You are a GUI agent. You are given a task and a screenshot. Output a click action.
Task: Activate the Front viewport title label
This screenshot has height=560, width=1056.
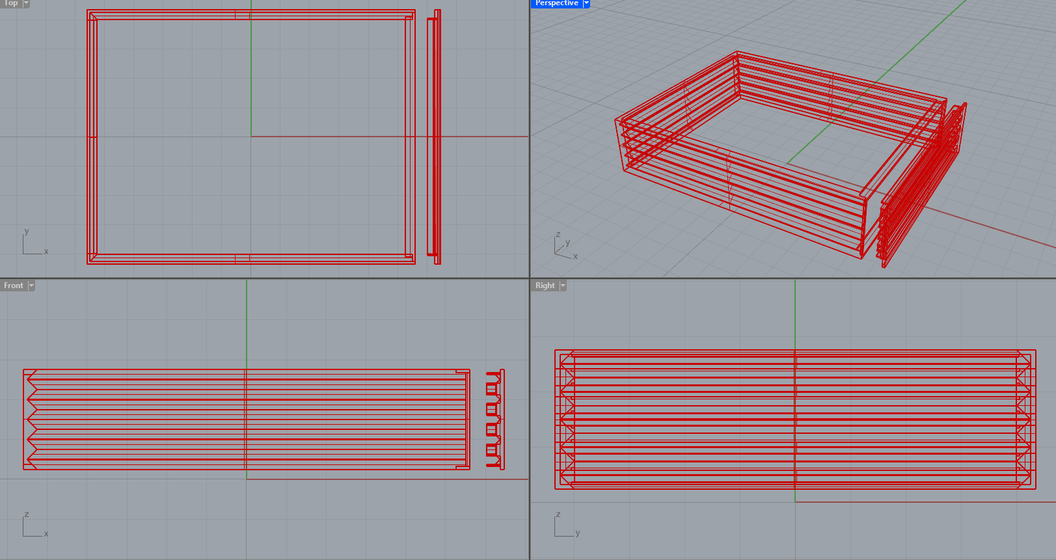[x=14, y=286]
